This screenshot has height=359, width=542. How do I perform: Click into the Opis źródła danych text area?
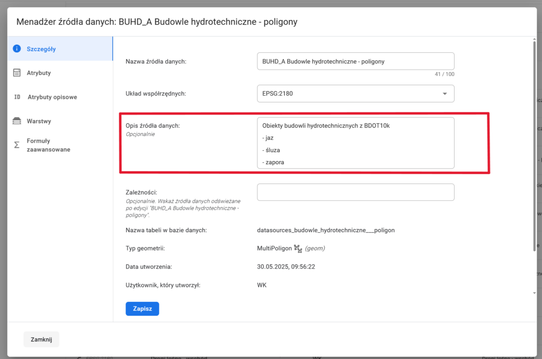[x=355, y=143]
